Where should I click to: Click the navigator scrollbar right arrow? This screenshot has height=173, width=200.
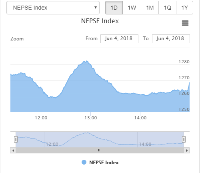[x=187, y=151]
